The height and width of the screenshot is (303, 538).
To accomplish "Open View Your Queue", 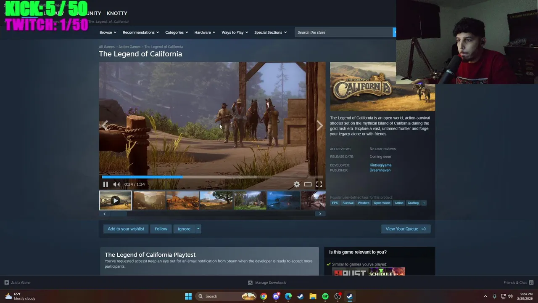I will click(x=406, y=229).
